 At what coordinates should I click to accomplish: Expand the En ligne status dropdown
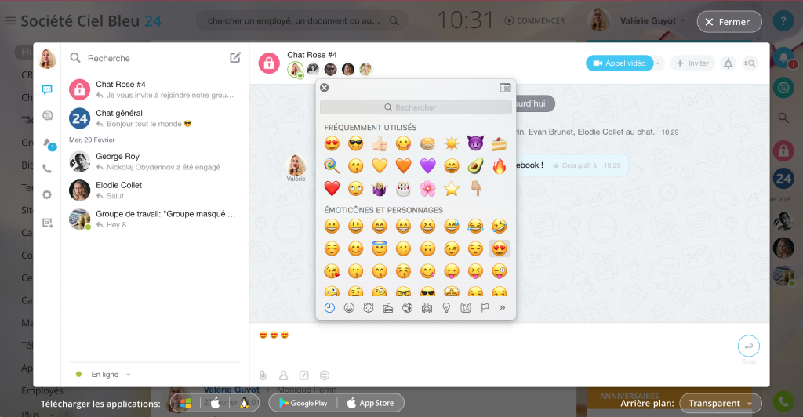pos(128,375)
